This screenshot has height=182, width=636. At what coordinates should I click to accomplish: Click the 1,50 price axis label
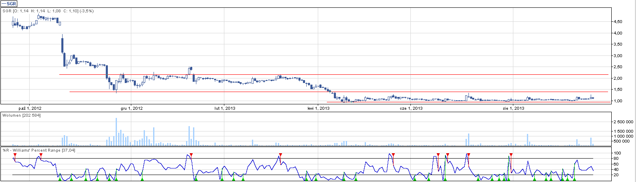coord(618,90)
